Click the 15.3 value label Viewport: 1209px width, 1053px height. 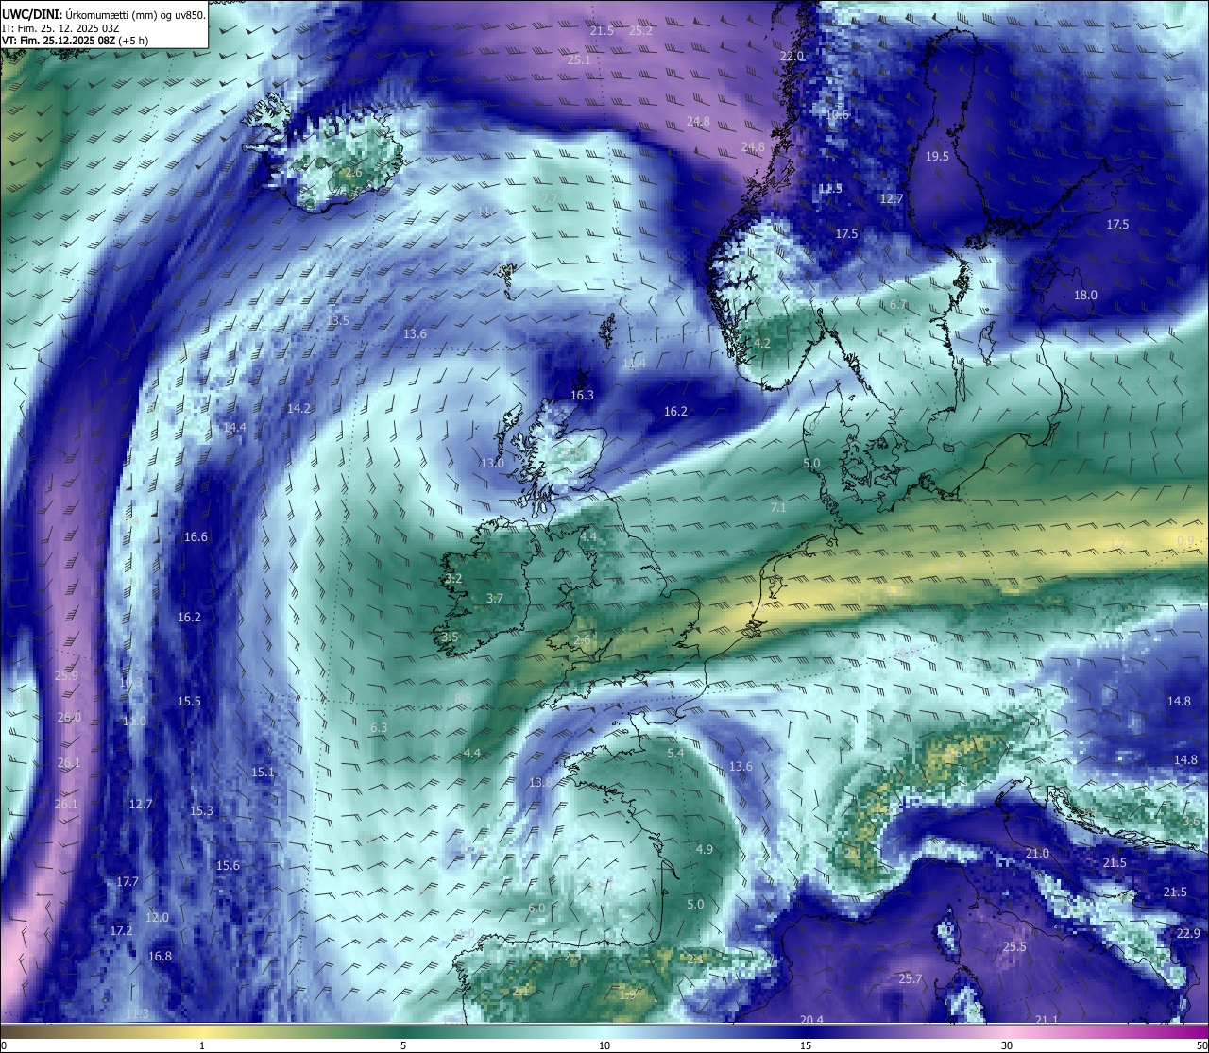coord(201,811)
